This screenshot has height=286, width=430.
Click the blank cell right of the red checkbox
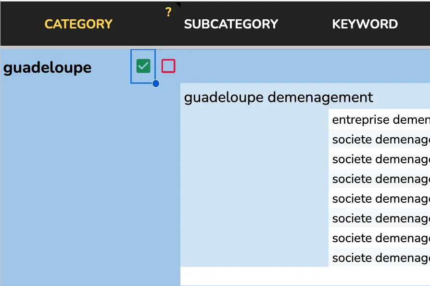tap(303, 66)
